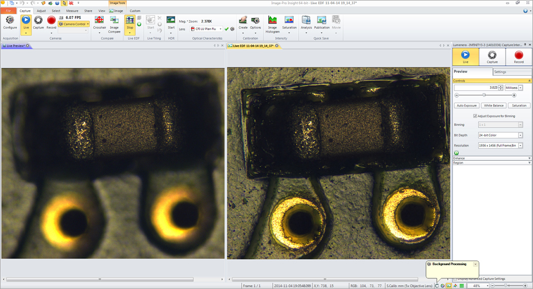
Task: Click the red asterisk icon in quick access toolbar
Action: pyautogui.click(x=71, y=3)
